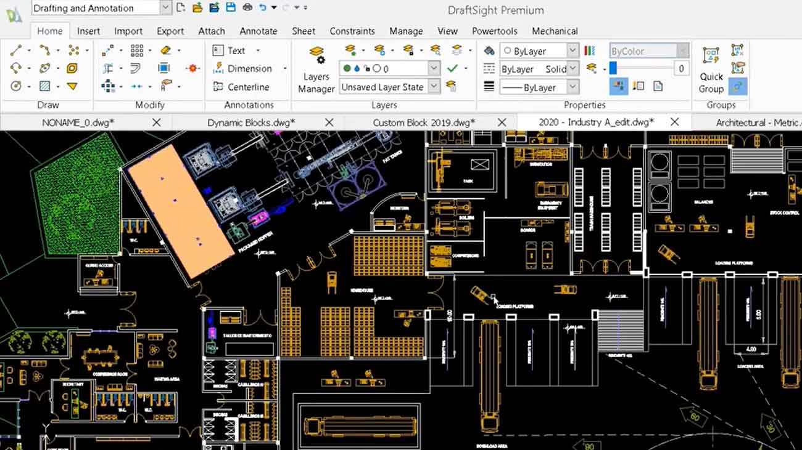
Task: Click the Sheet ribbon tab
Action: click(x=304, y=31)
